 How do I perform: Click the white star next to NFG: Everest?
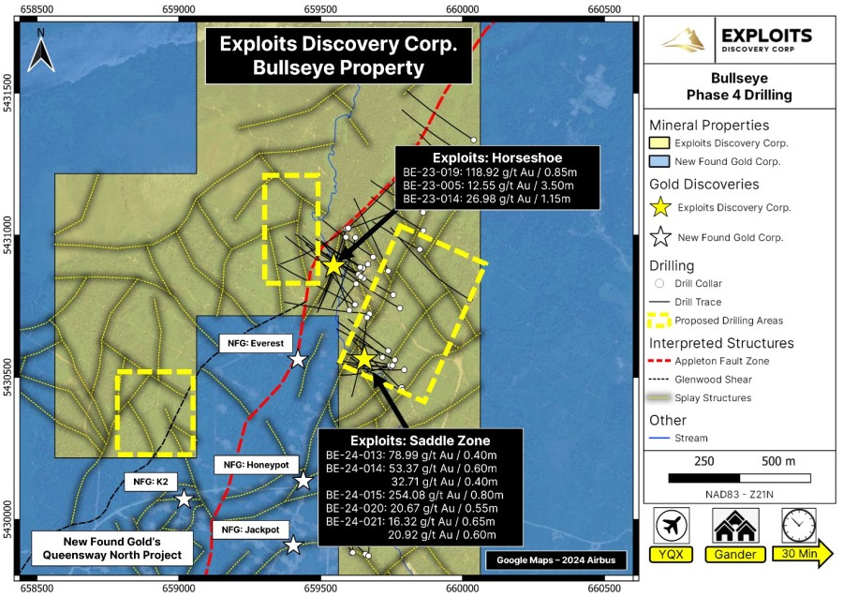[298, 359]
